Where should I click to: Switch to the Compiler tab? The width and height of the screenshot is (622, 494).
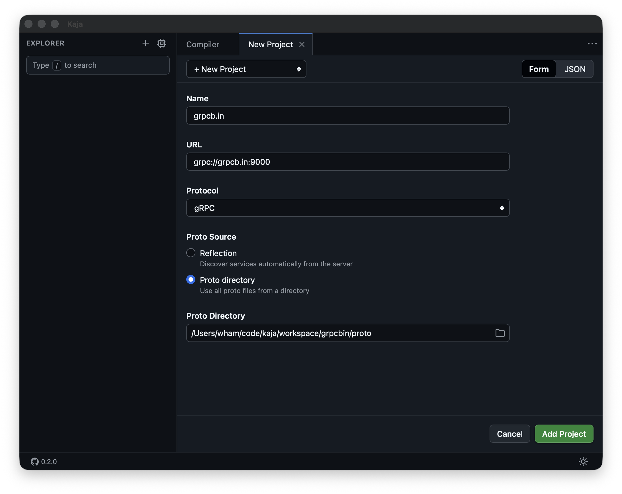tap(203, 44)
